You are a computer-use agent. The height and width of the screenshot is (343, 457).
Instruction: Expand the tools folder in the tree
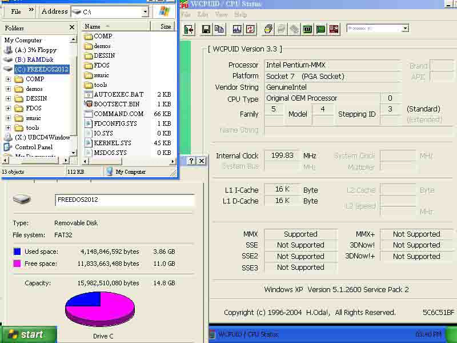(x=8, y=127)
